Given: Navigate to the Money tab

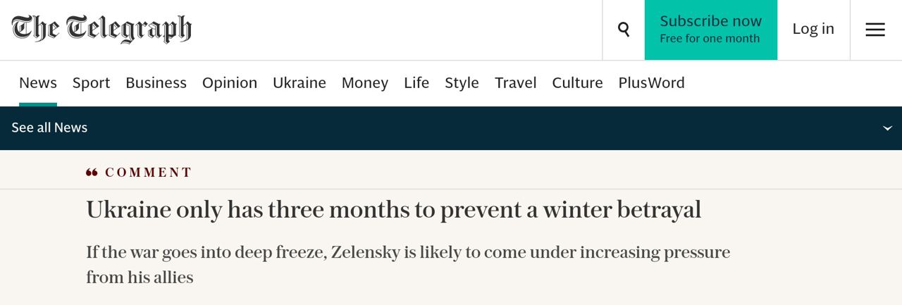Looking at the screenshot, I should point(365,83).
